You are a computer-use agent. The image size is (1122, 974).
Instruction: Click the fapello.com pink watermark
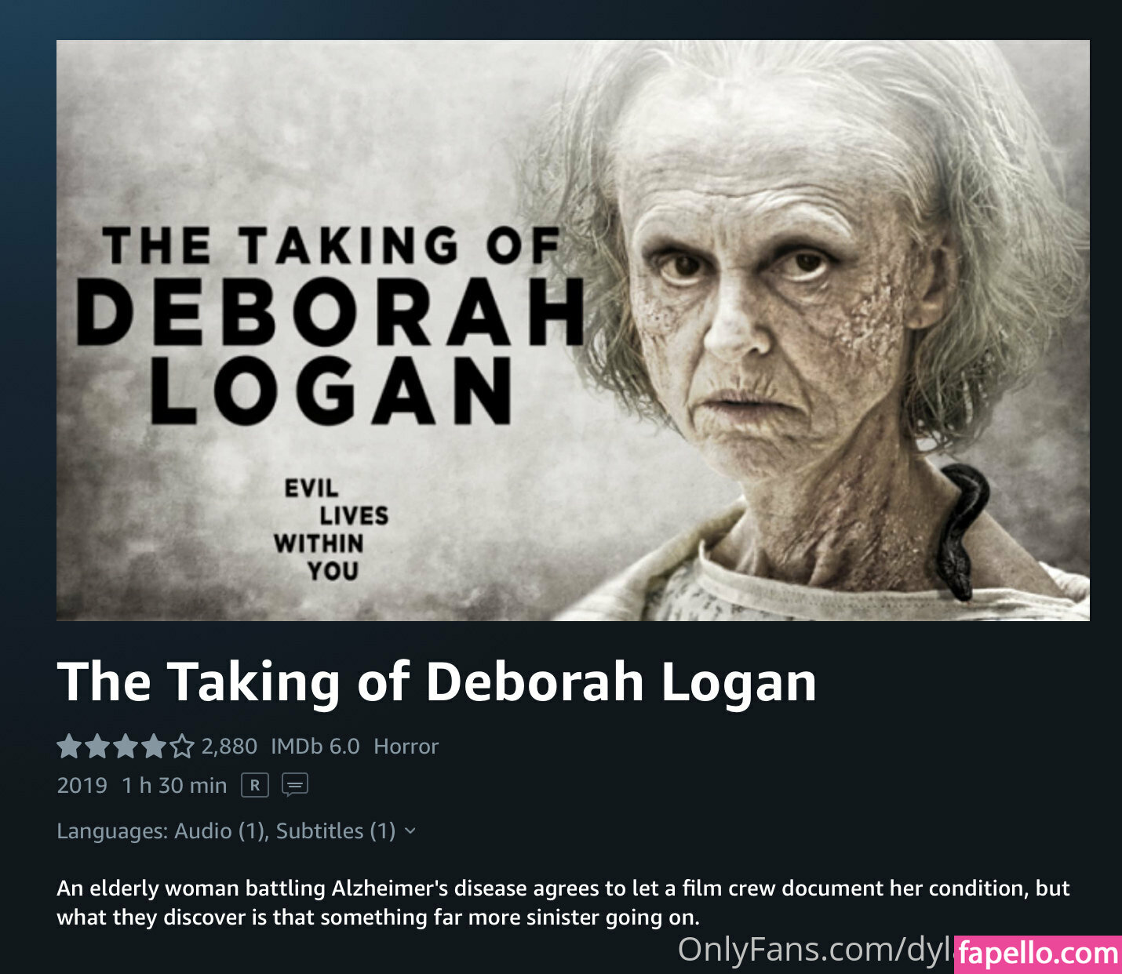click(1038, 954)
